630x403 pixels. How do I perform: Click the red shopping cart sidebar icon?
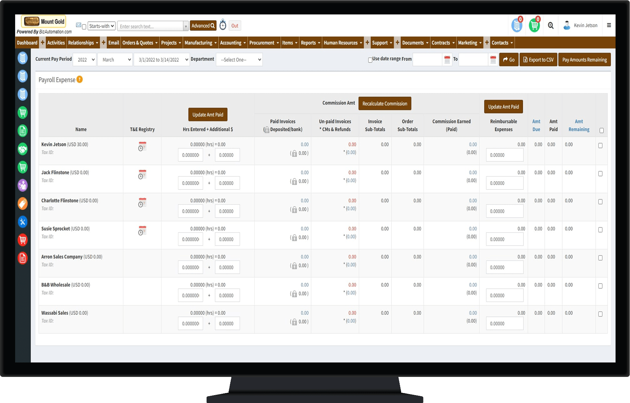pos(23,240)
